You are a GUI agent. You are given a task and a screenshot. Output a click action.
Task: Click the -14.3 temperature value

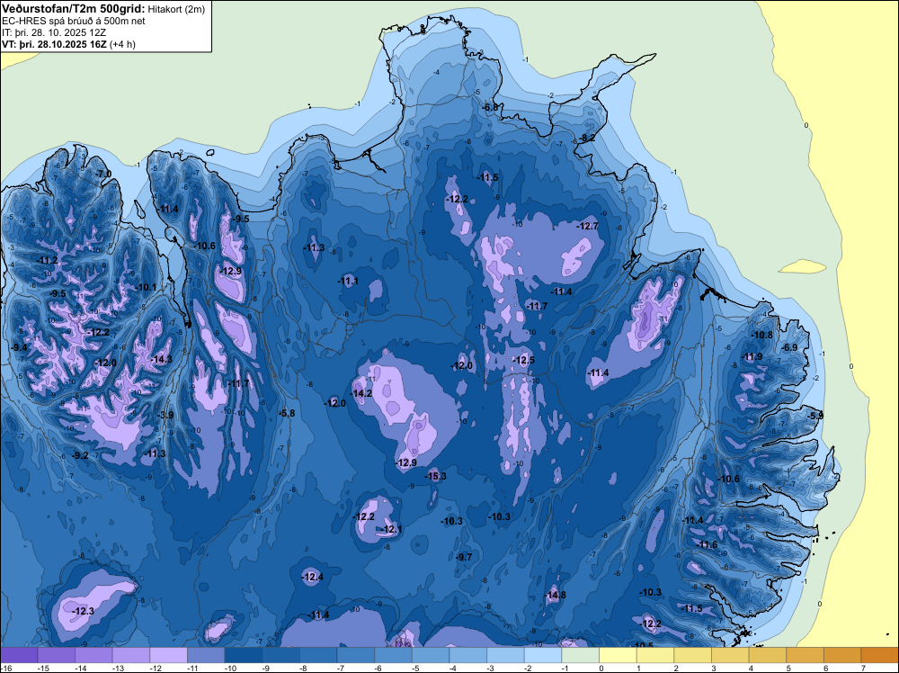coord(161,359)
